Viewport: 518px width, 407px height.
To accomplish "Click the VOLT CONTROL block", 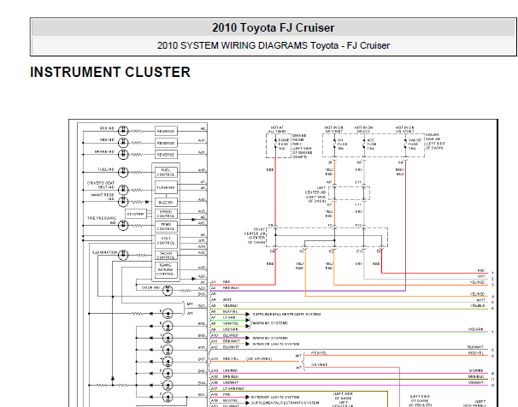I will [166, 240].
